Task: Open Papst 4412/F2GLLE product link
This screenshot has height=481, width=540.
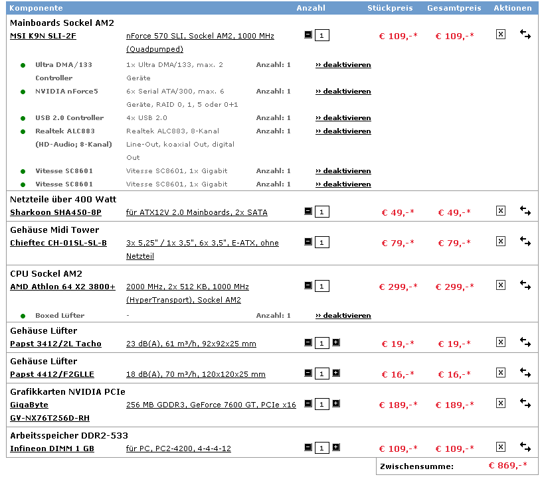Action: click(x=52, y=375)
